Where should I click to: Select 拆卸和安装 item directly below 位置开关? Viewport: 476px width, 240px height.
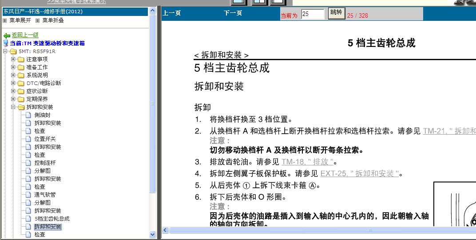pyautogui.click(x=48, y=147)
